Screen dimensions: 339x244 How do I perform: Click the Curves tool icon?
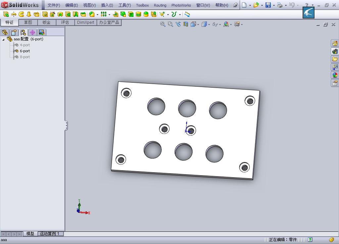[174, 14]
